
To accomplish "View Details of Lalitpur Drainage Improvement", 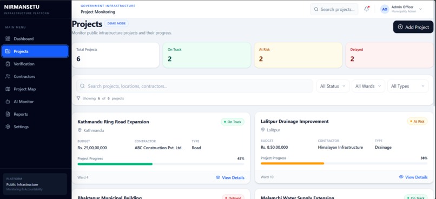I will point(413,177).
